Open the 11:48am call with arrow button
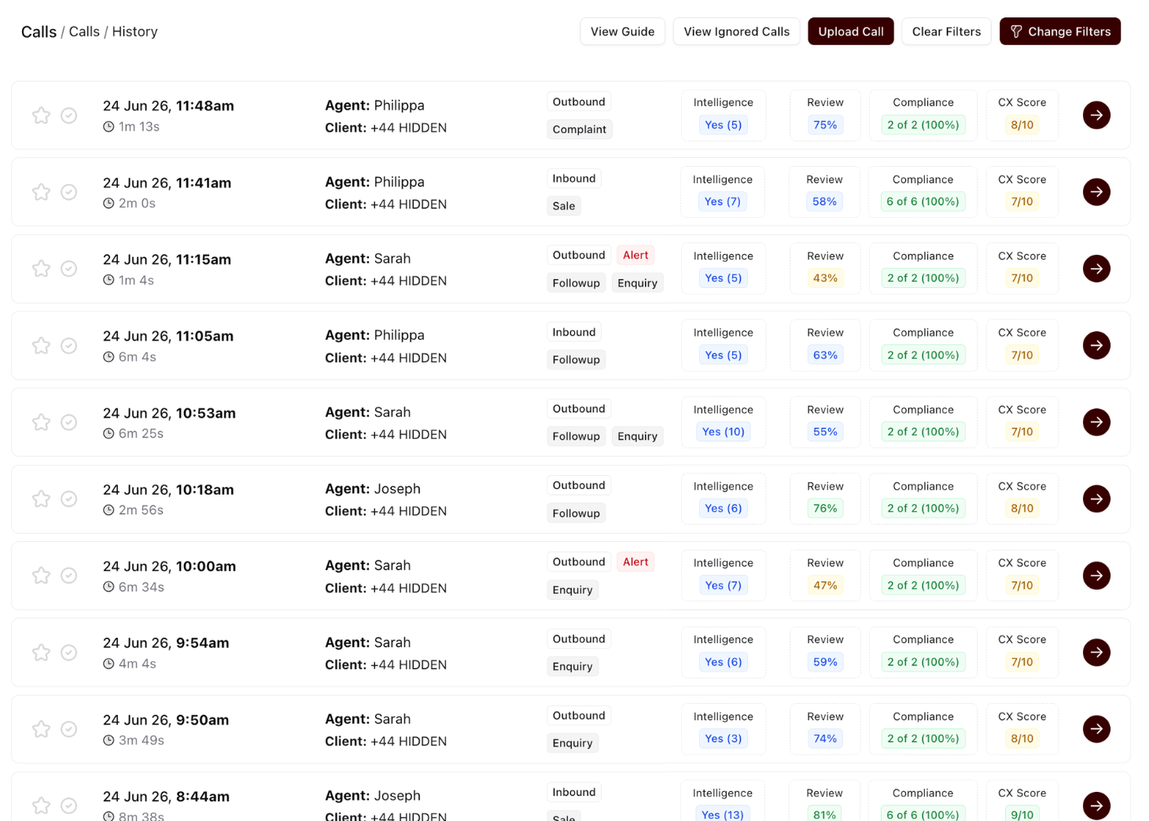Viewport: 1149px width, 821px height. 1096,116
